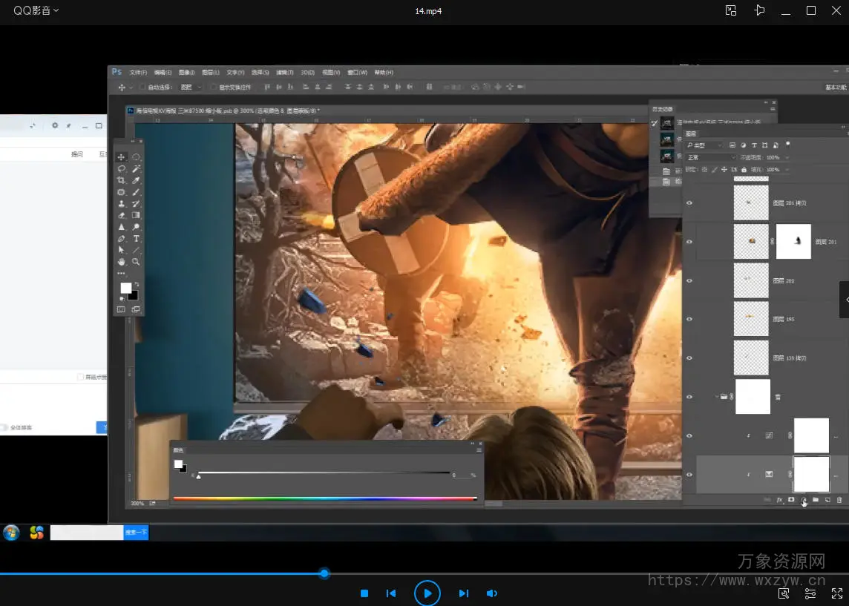This screenshot has width=849, height=606.
Task: Enter fullscreen mode in the player
Action: pyautogui.click(x=836, y=593)
